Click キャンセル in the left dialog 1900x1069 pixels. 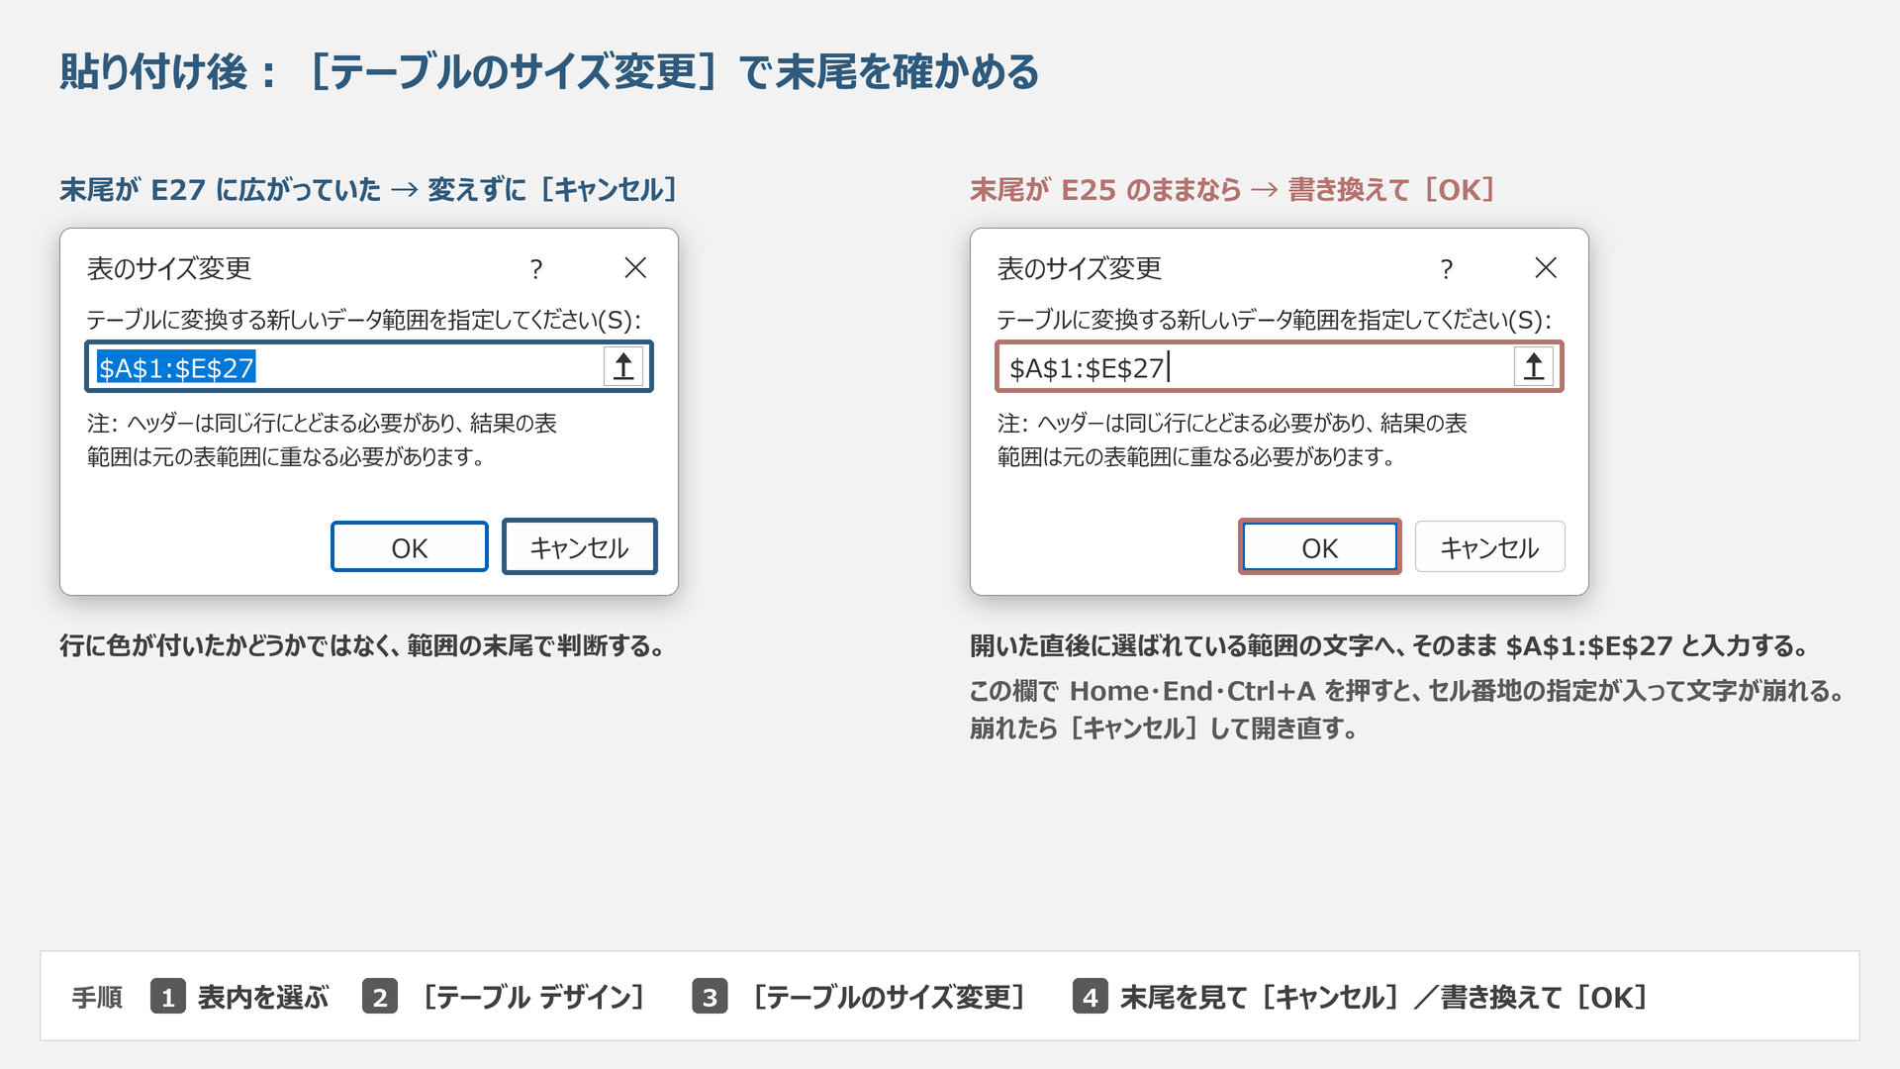click(580, 547)
